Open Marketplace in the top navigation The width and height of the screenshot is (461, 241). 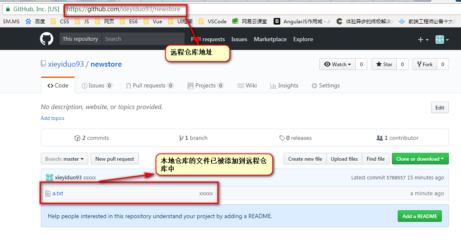[270, 40]
